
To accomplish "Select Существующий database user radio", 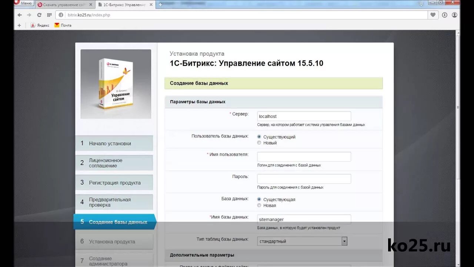I will click(259, 137).
